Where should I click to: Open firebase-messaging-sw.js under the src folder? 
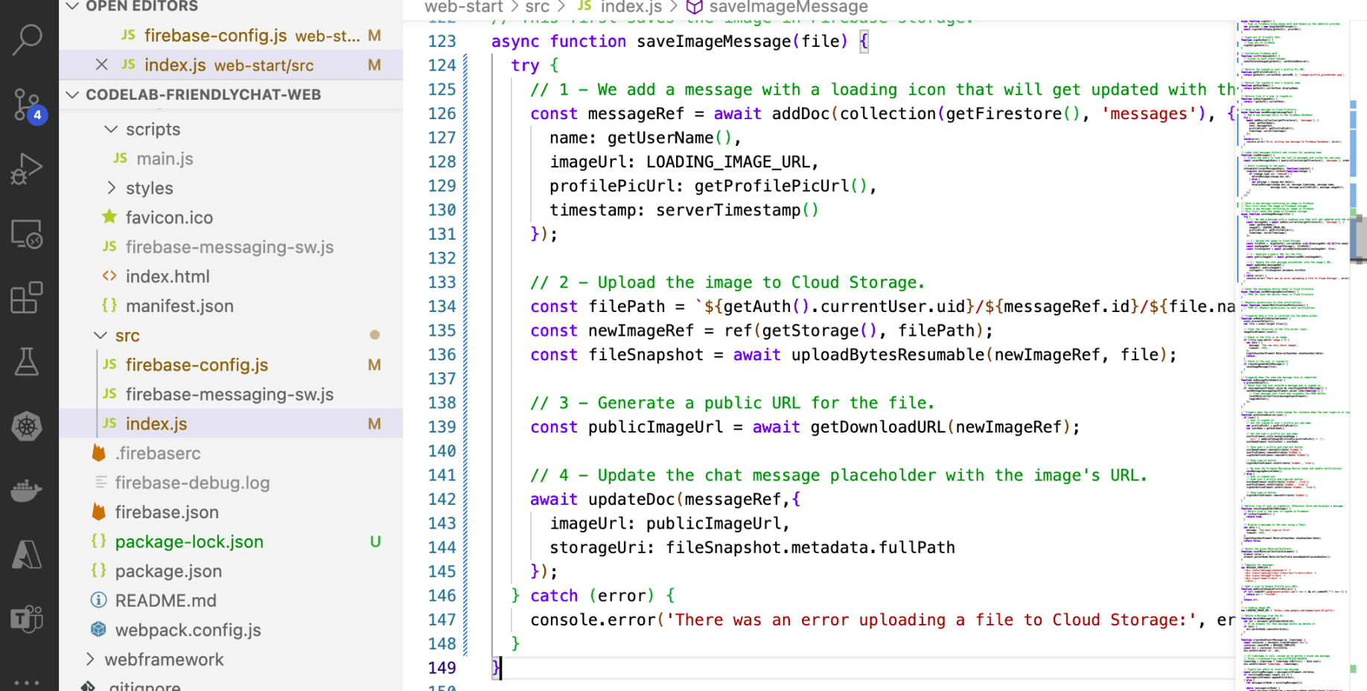[x=231, y=395]
